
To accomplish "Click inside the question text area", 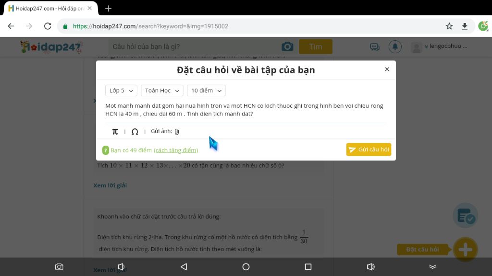I will click(x=246, y=110).
